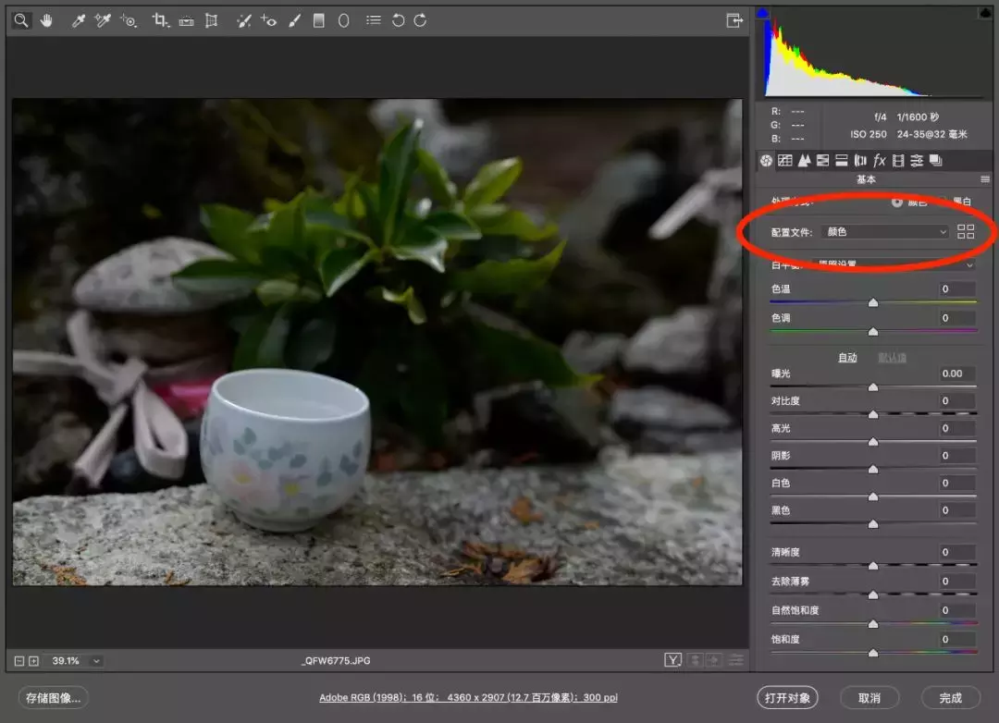
Task: Click the 阴影 shadows value field
Action: coord(957,456)
